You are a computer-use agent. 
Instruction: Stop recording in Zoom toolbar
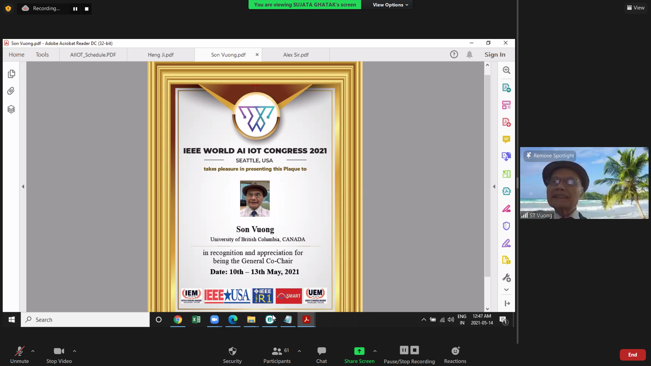(415, 350)
